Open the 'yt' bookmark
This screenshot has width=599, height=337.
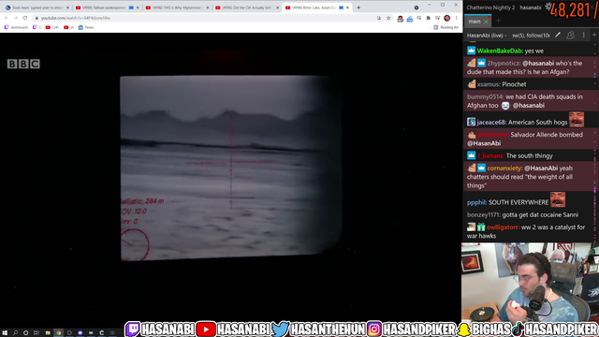[x=68, y=27]
